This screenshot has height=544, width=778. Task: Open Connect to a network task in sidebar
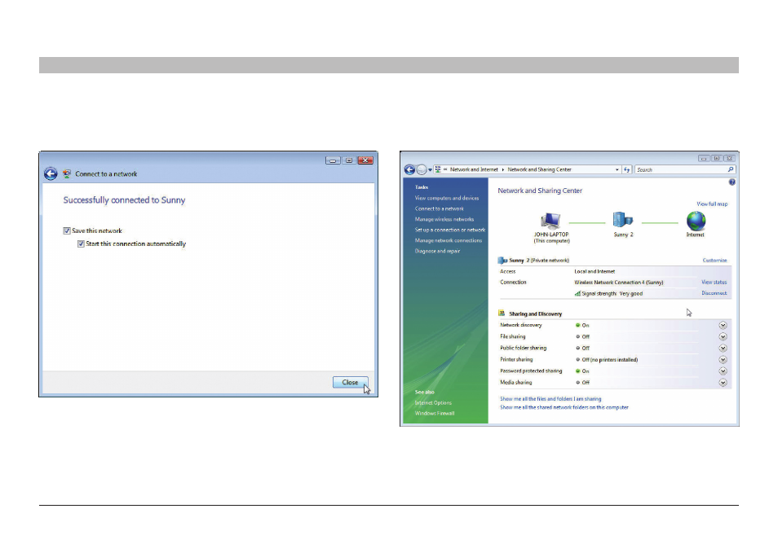[439, 208]
